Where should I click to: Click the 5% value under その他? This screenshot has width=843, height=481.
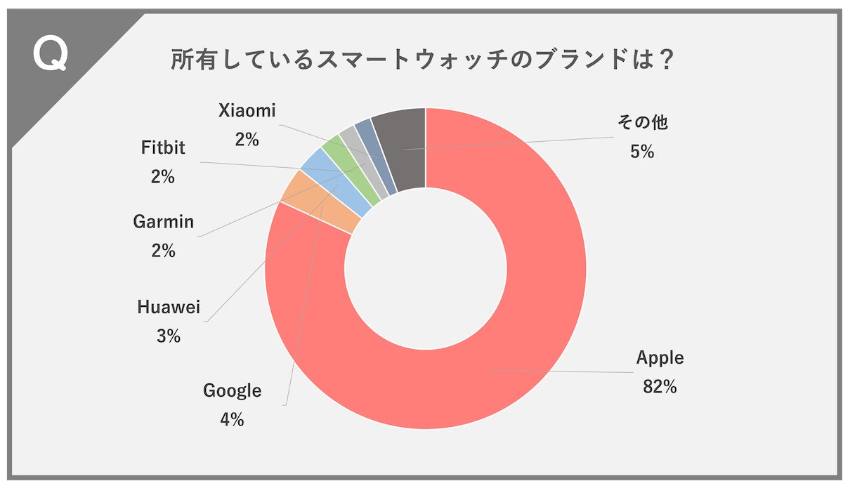[642, 151]
